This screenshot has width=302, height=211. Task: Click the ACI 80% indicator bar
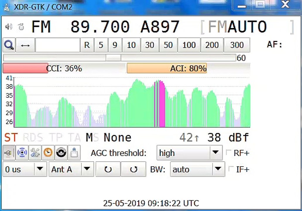coord(188,68)
